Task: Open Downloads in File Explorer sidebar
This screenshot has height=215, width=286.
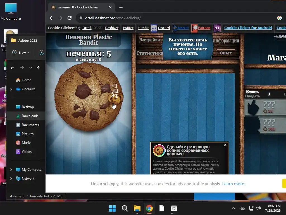Action: tap(27, 116)
